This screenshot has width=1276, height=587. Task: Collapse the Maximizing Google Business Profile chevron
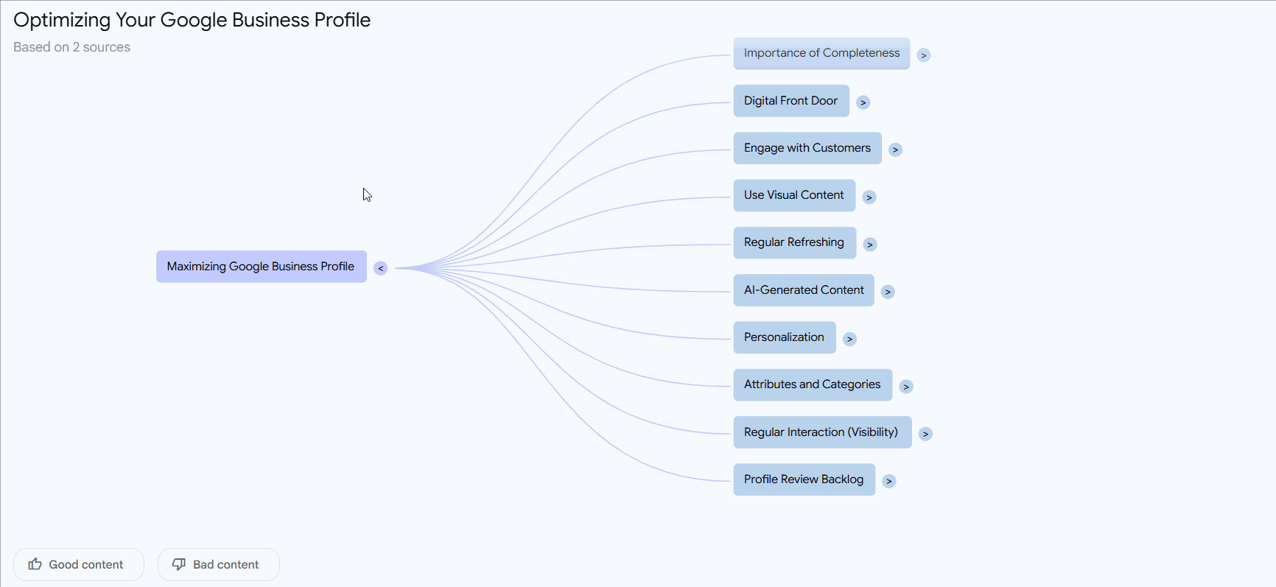380,268
